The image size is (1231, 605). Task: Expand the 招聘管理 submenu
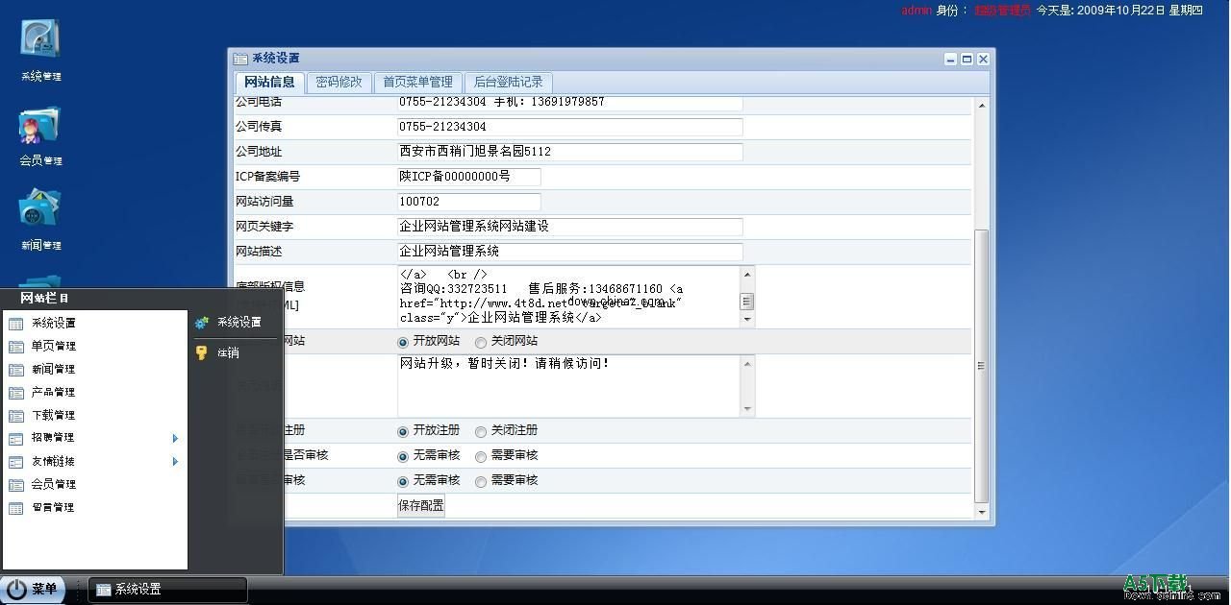coord(53,438)
